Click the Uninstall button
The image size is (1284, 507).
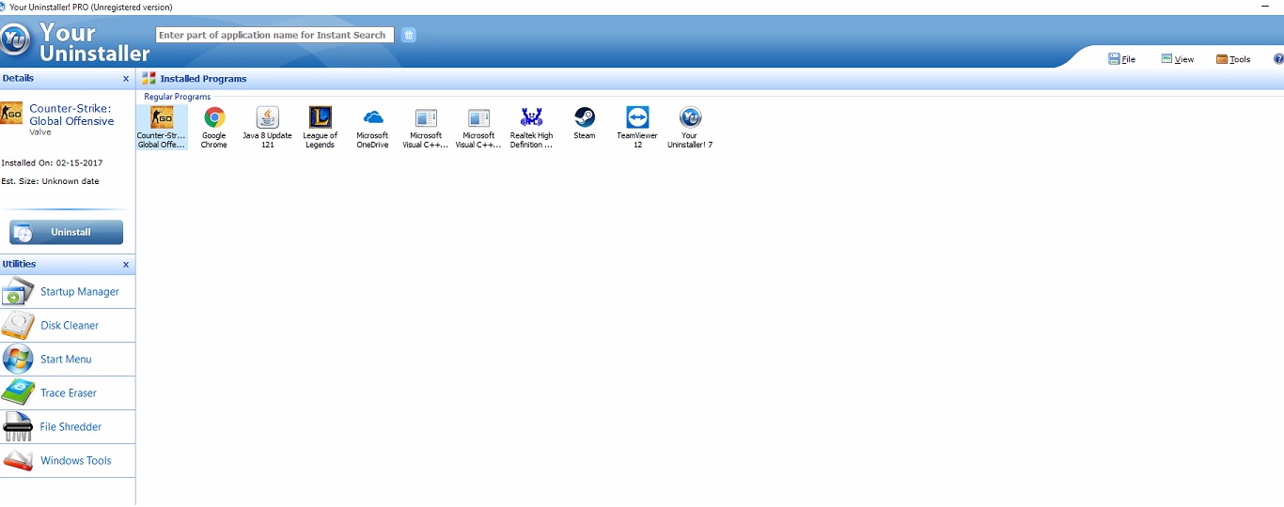(x=67, y=232)
